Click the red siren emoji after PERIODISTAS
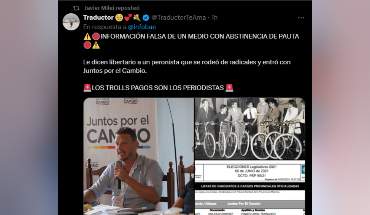370x215 pixels. coord(229,88)
